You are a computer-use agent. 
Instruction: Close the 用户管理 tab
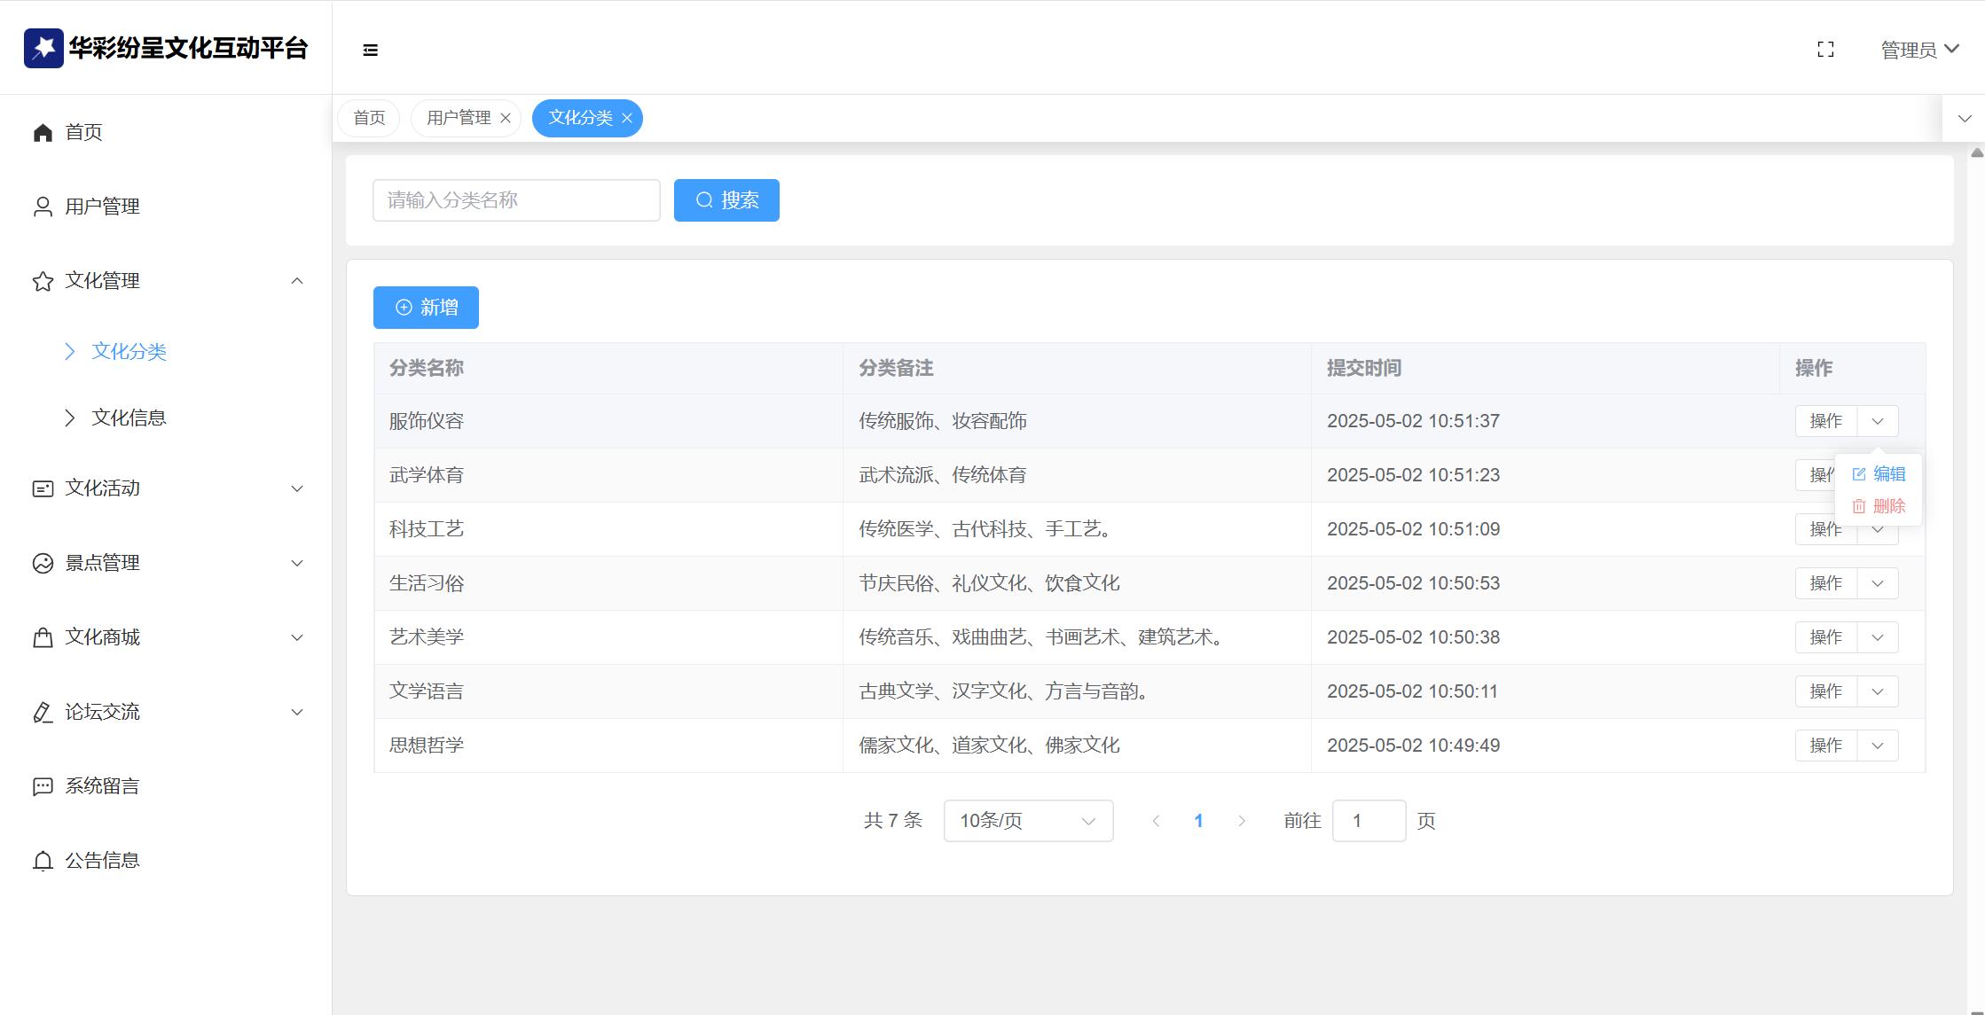click(x=506, y=118)
